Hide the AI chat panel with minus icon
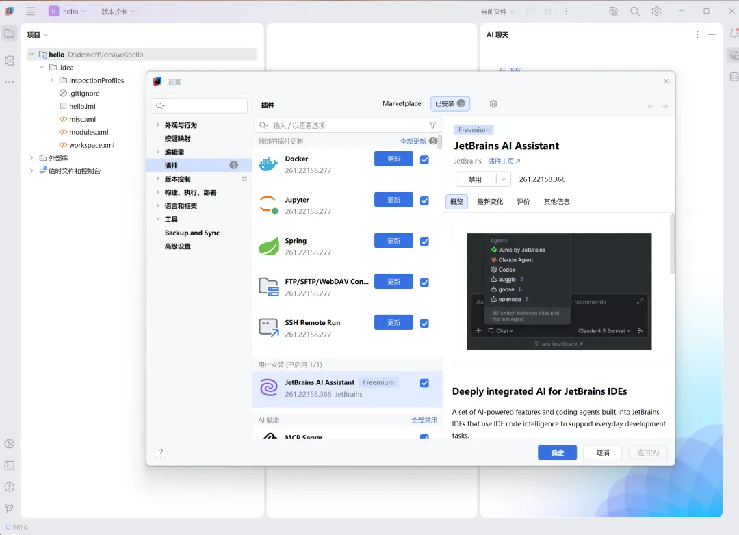 coord(712,34)
